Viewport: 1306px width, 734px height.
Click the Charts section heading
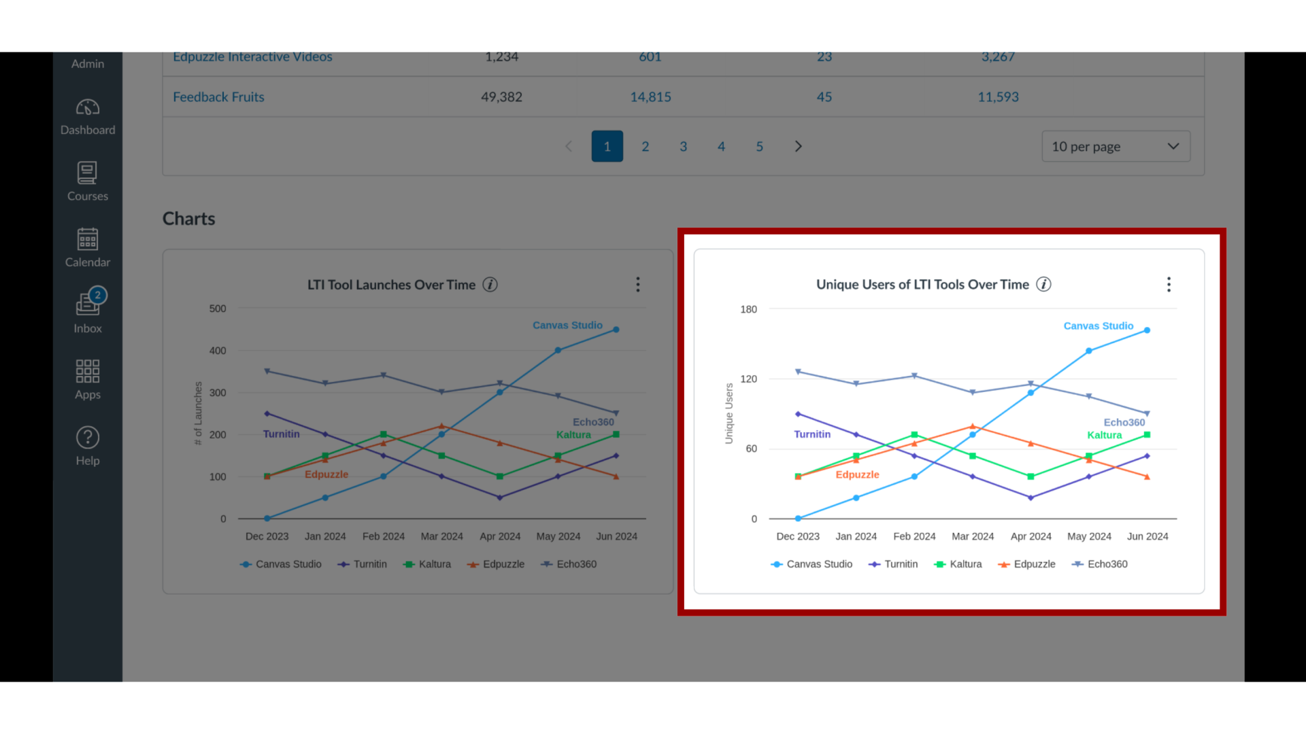[x=188, y=219]
